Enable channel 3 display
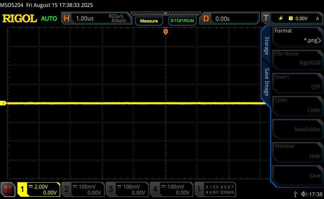Image resolution: width=324 pixels, height=199 pixels. 127,189
